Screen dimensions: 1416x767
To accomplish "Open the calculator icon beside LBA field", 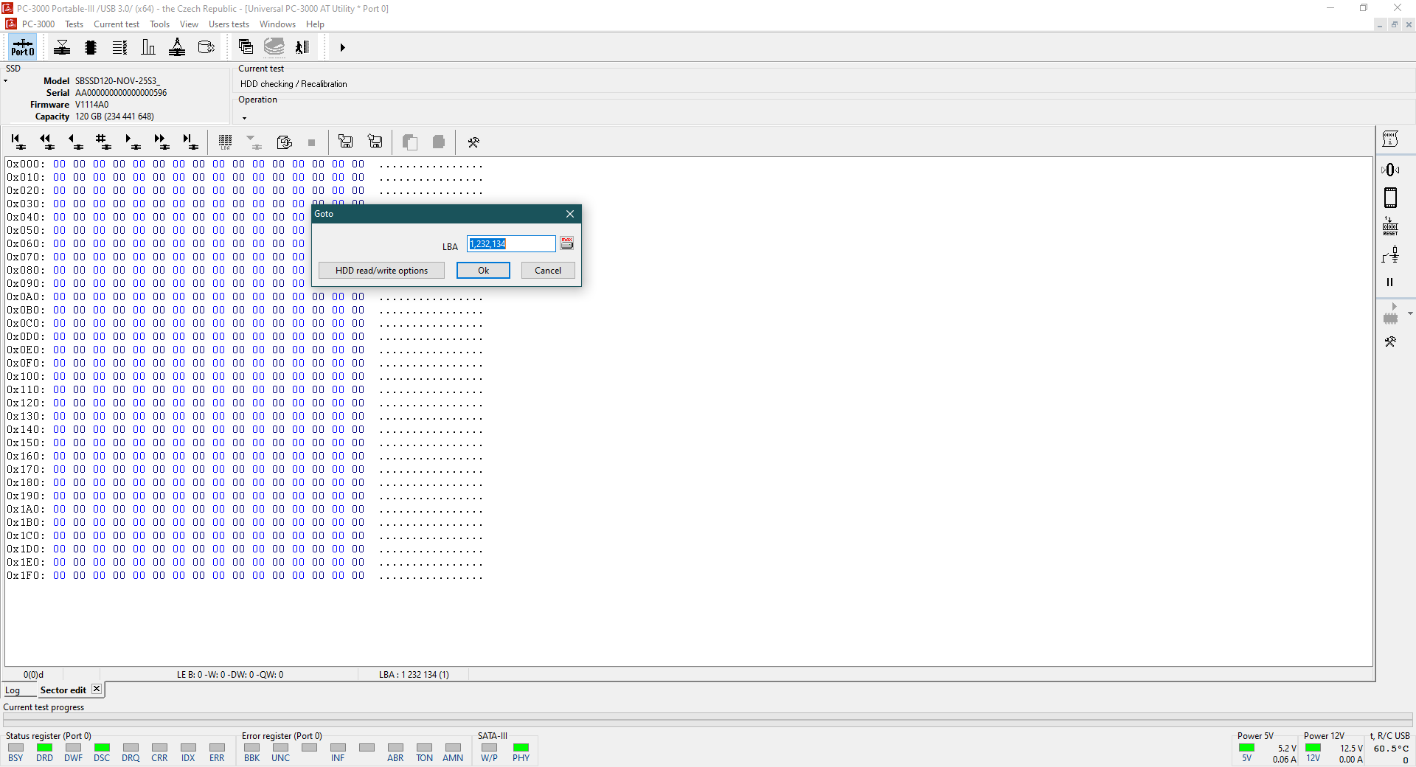I will pyautogui.click(x=567, y=243).
